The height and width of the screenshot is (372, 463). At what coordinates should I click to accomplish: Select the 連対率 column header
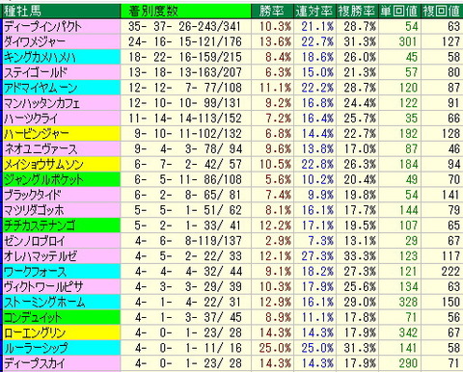(314, 12)
